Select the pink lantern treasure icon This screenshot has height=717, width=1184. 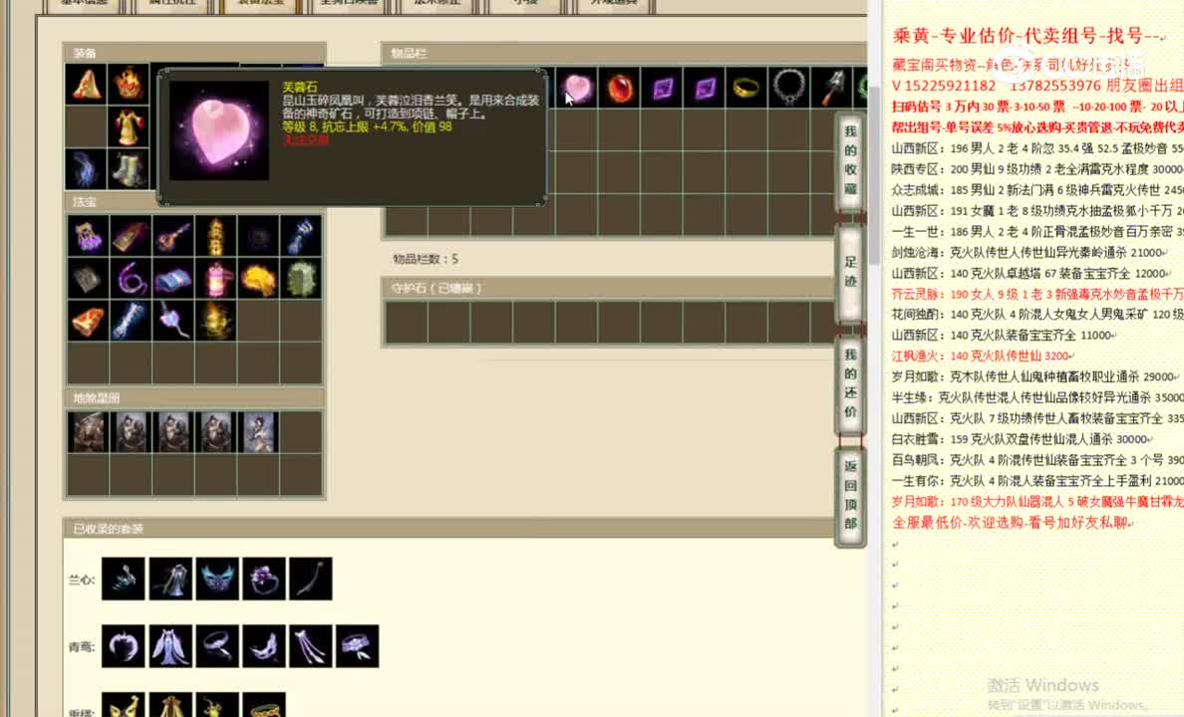216,279
